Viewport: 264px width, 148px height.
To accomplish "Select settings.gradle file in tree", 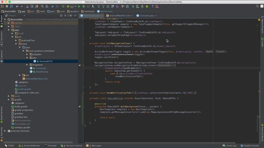I will [22, 127].
